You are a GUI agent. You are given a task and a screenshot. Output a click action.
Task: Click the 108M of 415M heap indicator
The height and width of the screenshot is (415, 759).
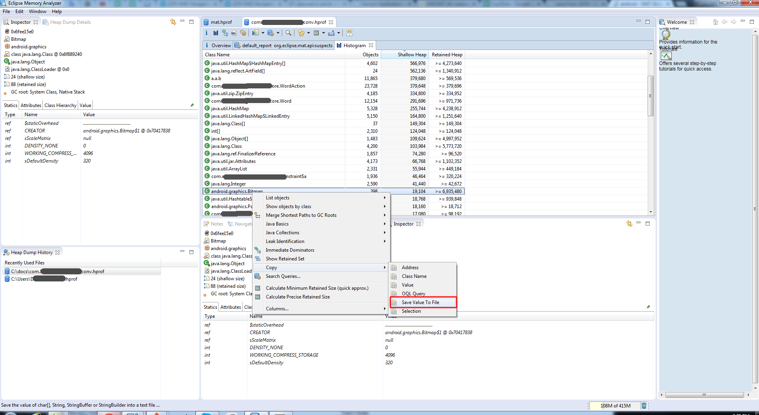pos(615,405)
